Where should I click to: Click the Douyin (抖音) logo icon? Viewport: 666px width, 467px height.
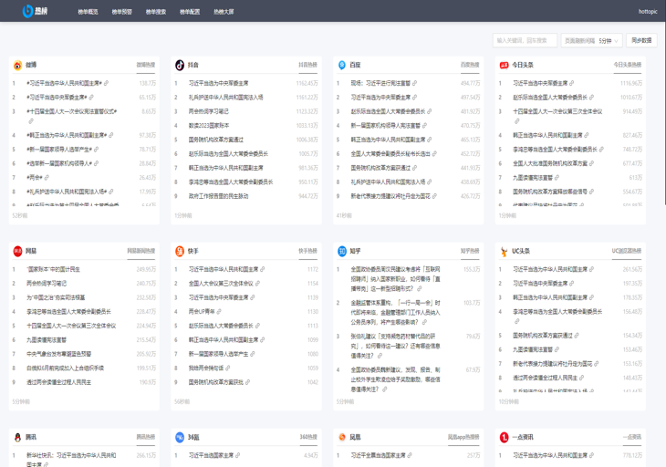pyautogui.click(x=180, y=65)
